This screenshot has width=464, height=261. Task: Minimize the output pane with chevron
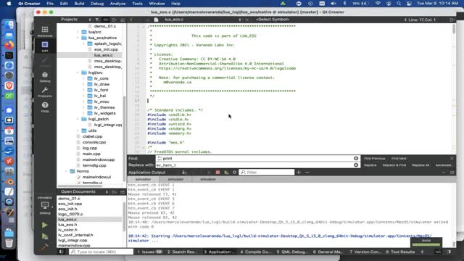[x=444, y=173]
